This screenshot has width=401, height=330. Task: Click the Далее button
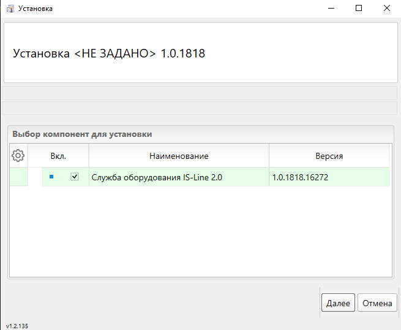click(x=338, y=302)
